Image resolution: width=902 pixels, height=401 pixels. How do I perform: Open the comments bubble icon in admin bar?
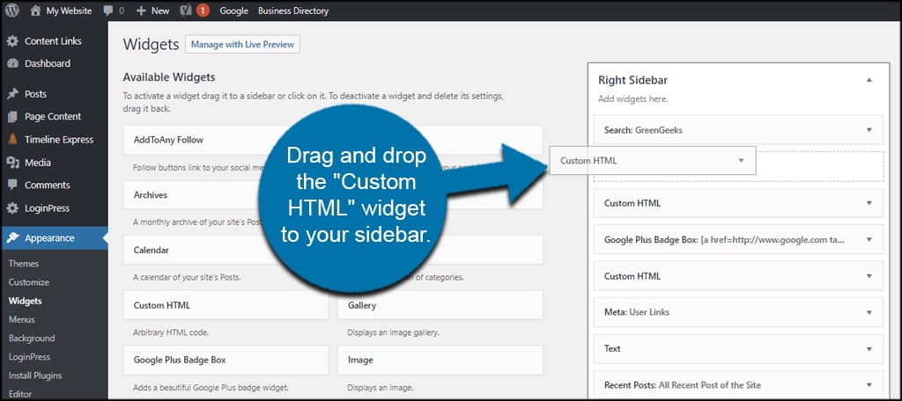108,11
